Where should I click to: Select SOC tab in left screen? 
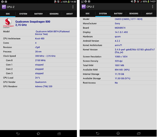[8, 14]
